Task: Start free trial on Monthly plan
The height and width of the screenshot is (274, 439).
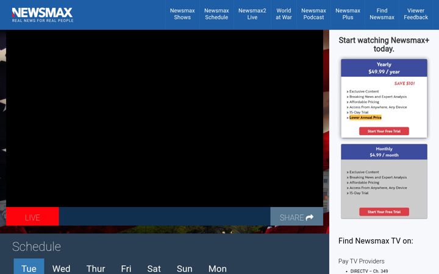Action: [384, 212]
